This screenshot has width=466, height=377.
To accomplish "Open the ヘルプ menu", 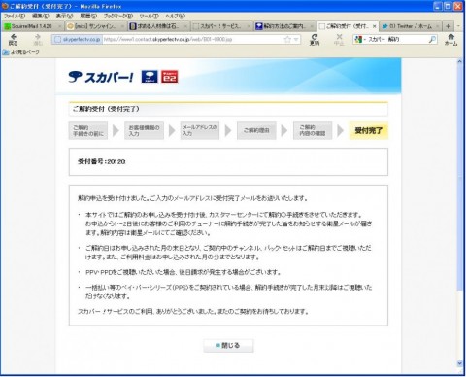I will click(x=175, y=16).
